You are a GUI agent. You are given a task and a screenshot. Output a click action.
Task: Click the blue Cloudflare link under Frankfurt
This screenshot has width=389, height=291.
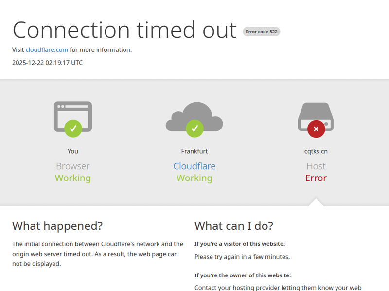point(194,166)
